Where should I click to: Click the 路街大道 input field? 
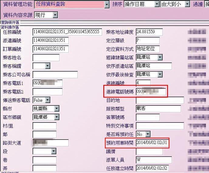coord(50,143)
